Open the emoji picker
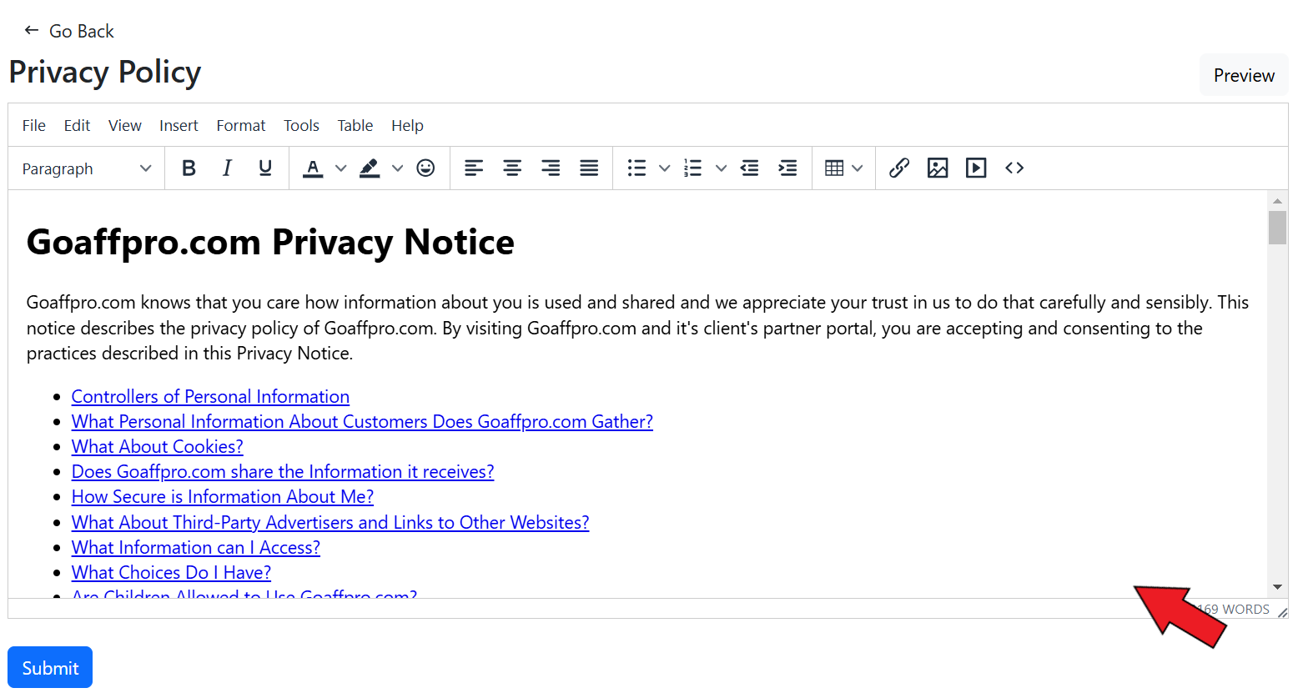 click(425, 168)
